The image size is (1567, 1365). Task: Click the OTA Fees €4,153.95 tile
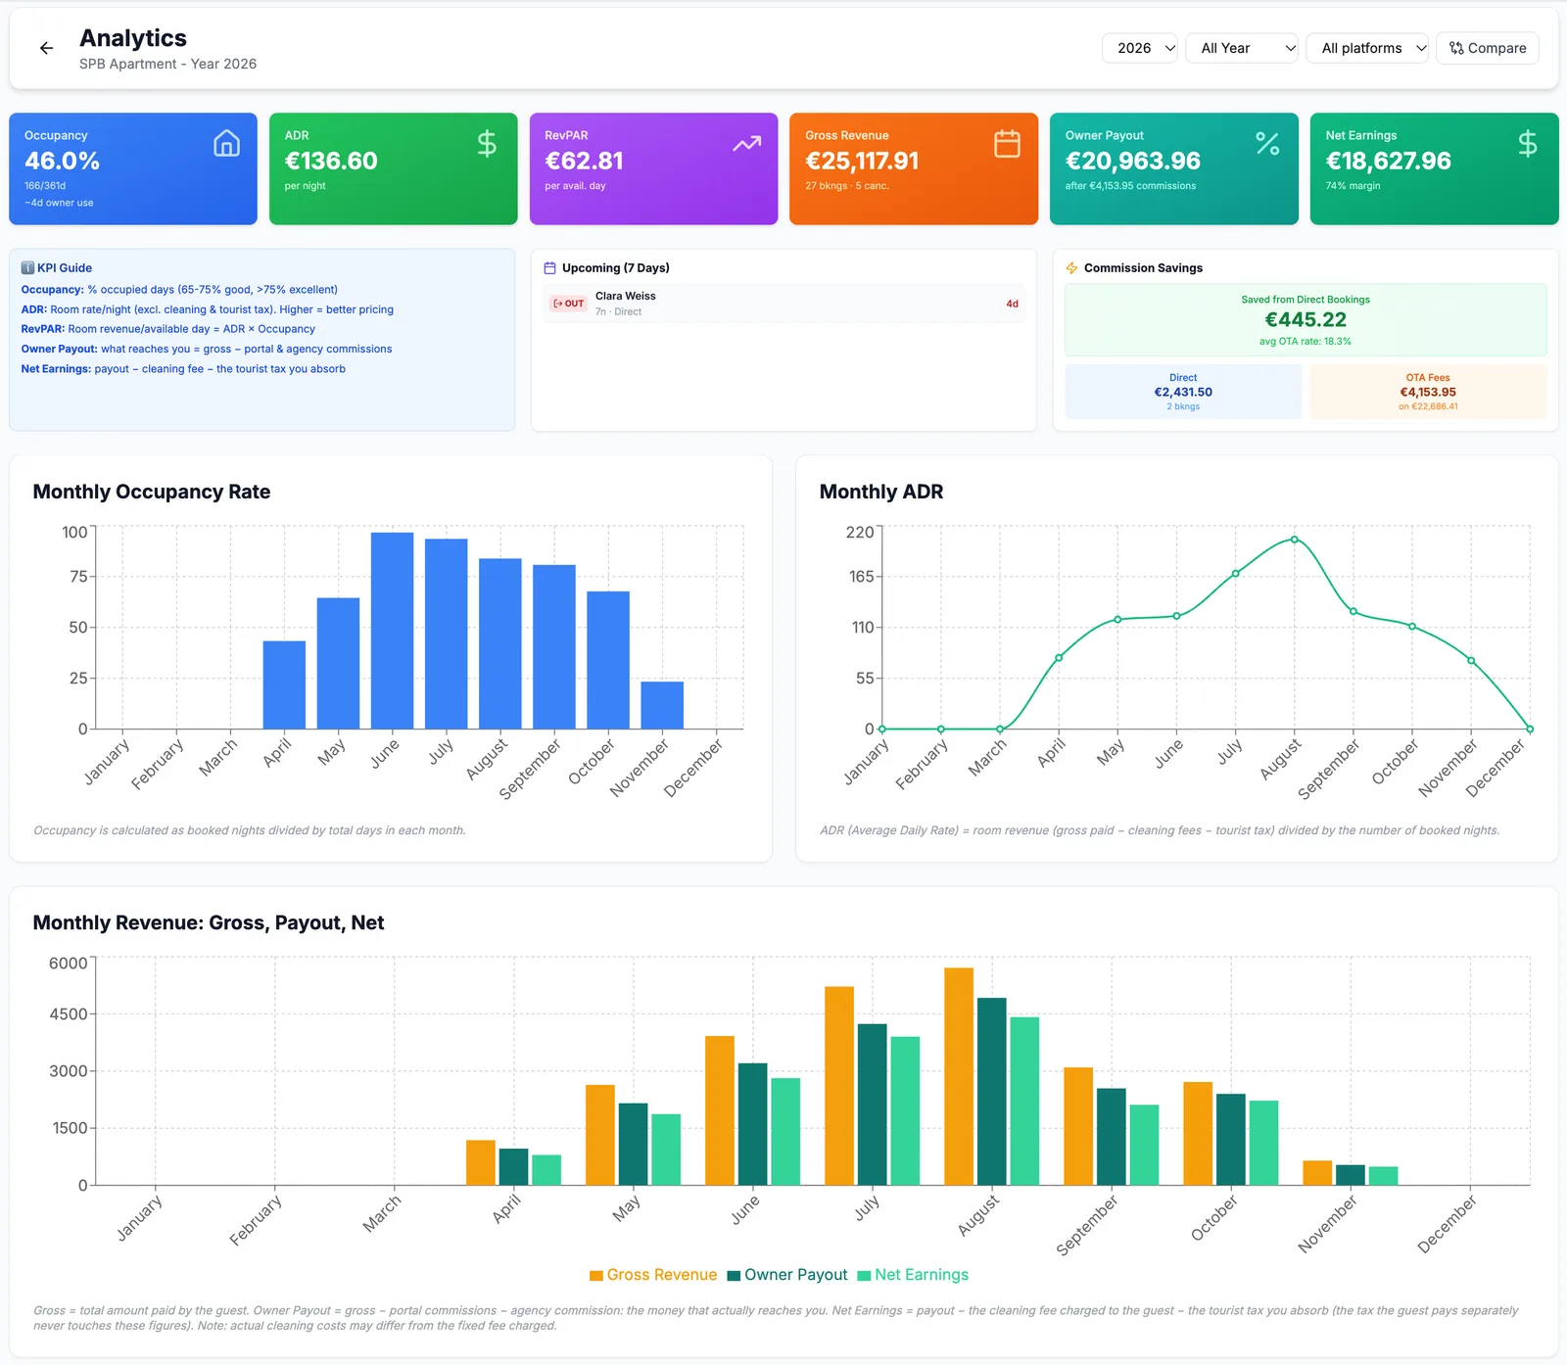click(1428, 392)
